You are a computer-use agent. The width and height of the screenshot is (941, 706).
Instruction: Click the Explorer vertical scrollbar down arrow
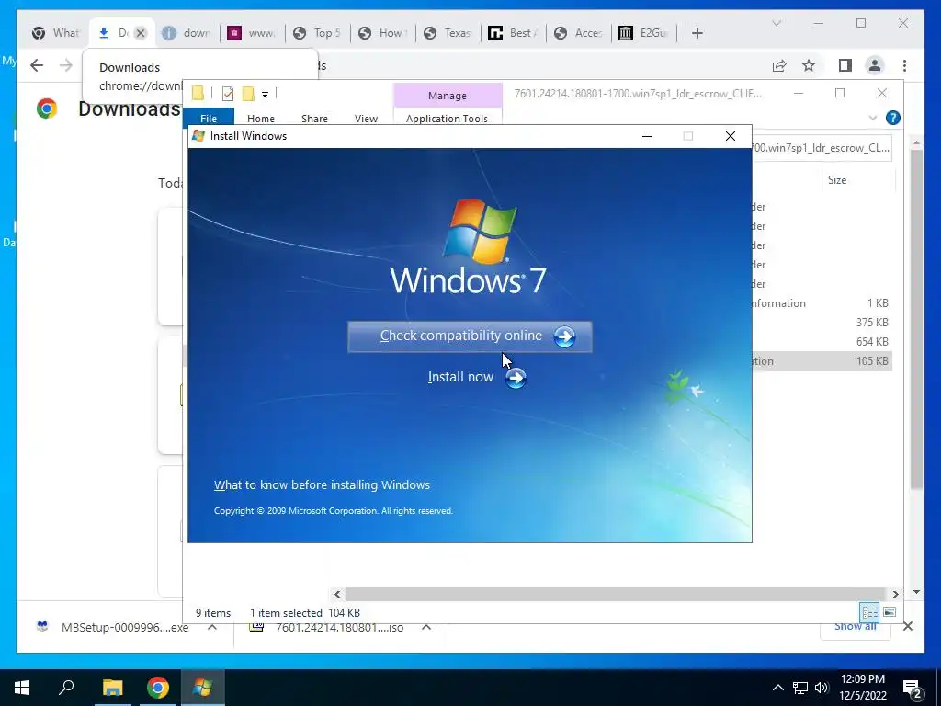[x=916, y=592]
